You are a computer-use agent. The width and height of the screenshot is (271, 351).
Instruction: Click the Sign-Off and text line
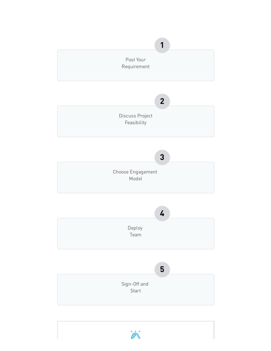point(135,284)
